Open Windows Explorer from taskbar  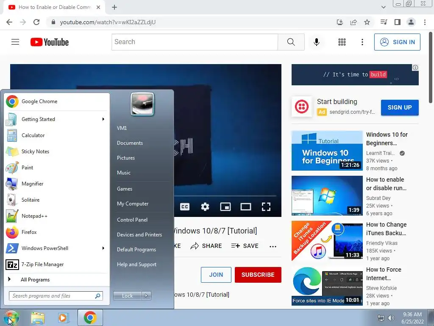[x=38, y=318]
